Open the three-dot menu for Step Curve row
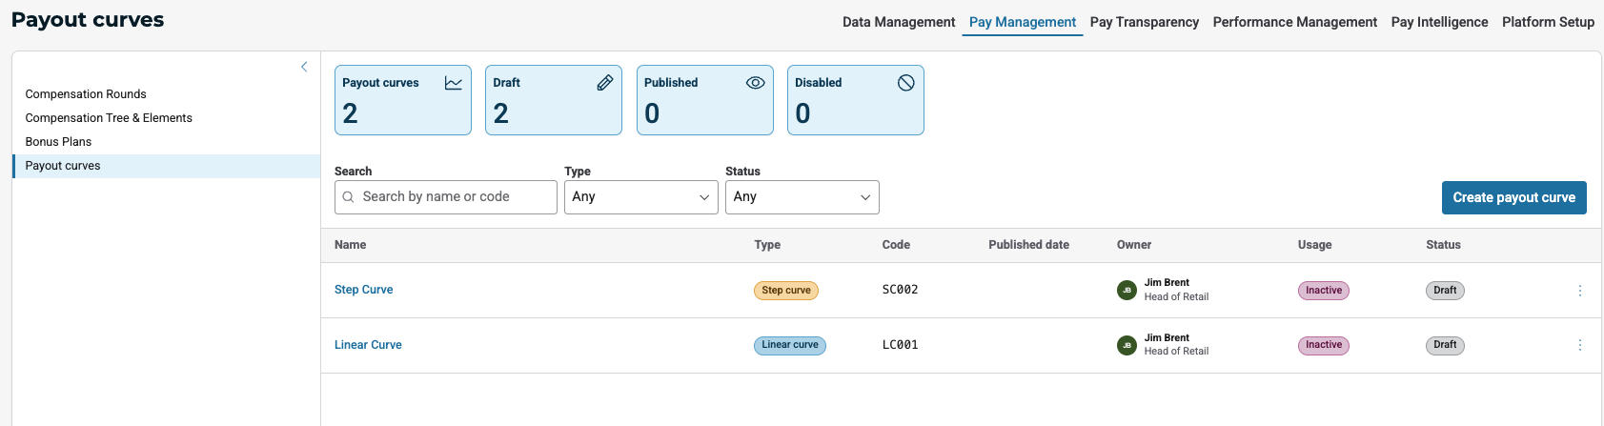 (1579, 291)
